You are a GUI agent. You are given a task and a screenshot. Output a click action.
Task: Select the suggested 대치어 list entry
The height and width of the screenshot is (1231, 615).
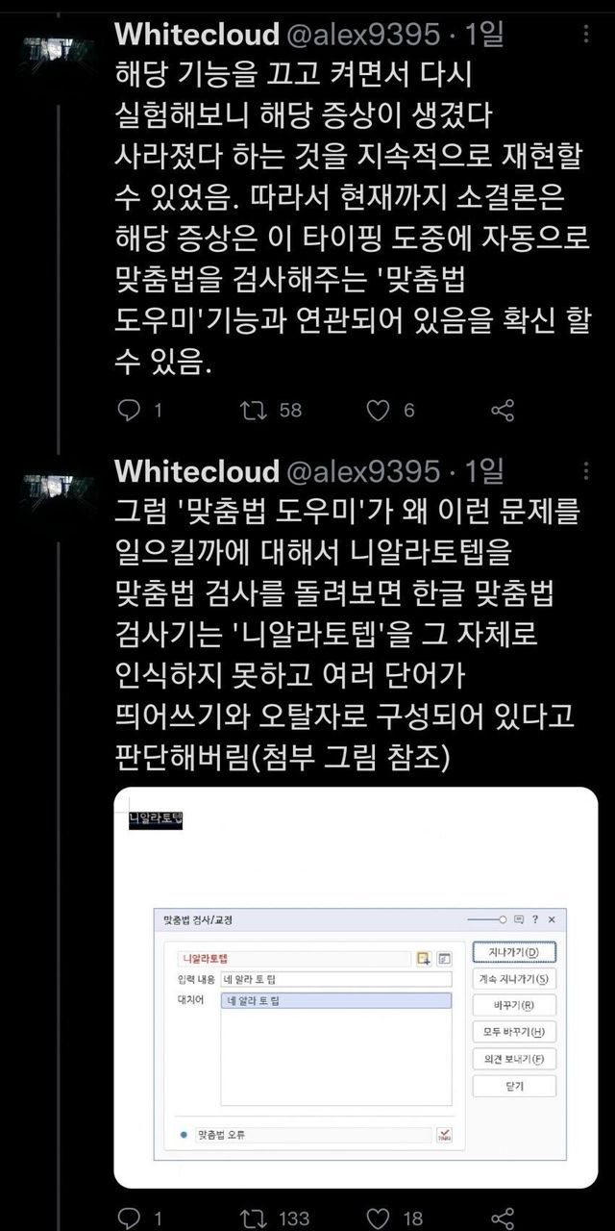(x=335, y=1001)
